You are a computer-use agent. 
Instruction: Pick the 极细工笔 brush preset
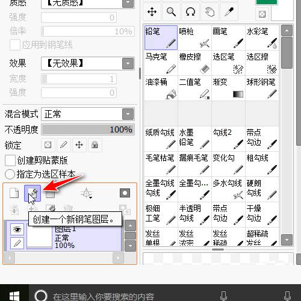(161, 215)
